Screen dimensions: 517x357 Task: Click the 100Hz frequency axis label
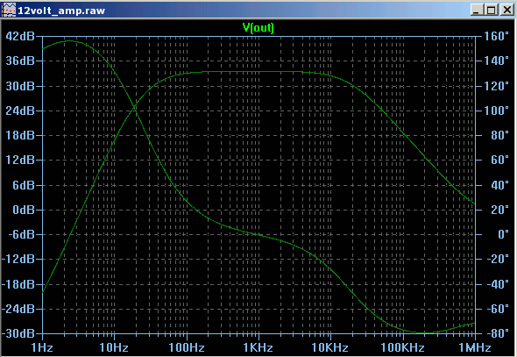[187, 347]
